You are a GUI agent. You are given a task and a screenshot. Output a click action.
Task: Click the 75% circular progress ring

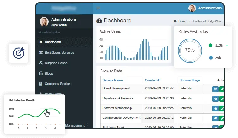pos(190,50)
